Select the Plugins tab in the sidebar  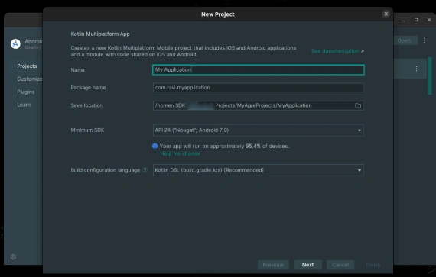click(26, 92)
